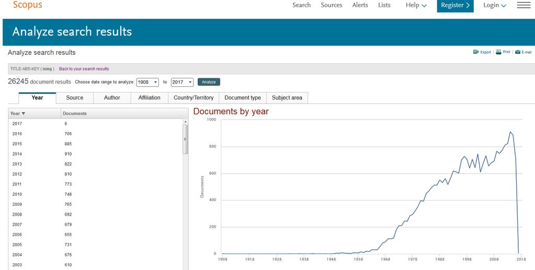Image resolution: width=535 pixels, height=270 pixels.
Task: Click the Print icon
Action: (x=498, y=52)
